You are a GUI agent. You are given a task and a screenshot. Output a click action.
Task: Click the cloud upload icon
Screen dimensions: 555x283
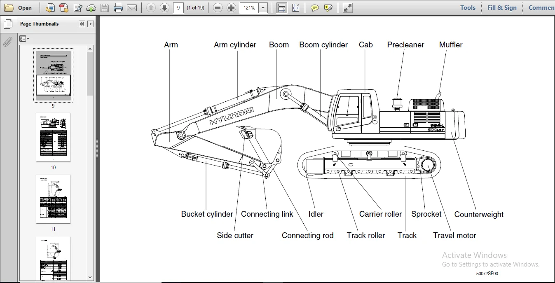click(91, 7)
